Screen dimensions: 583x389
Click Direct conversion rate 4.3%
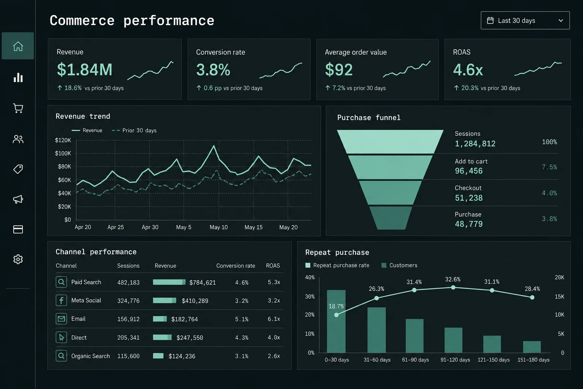click(x=242, y=338)
